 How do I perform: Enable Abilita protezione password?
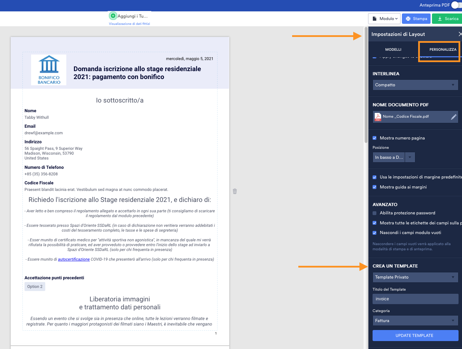374,213
